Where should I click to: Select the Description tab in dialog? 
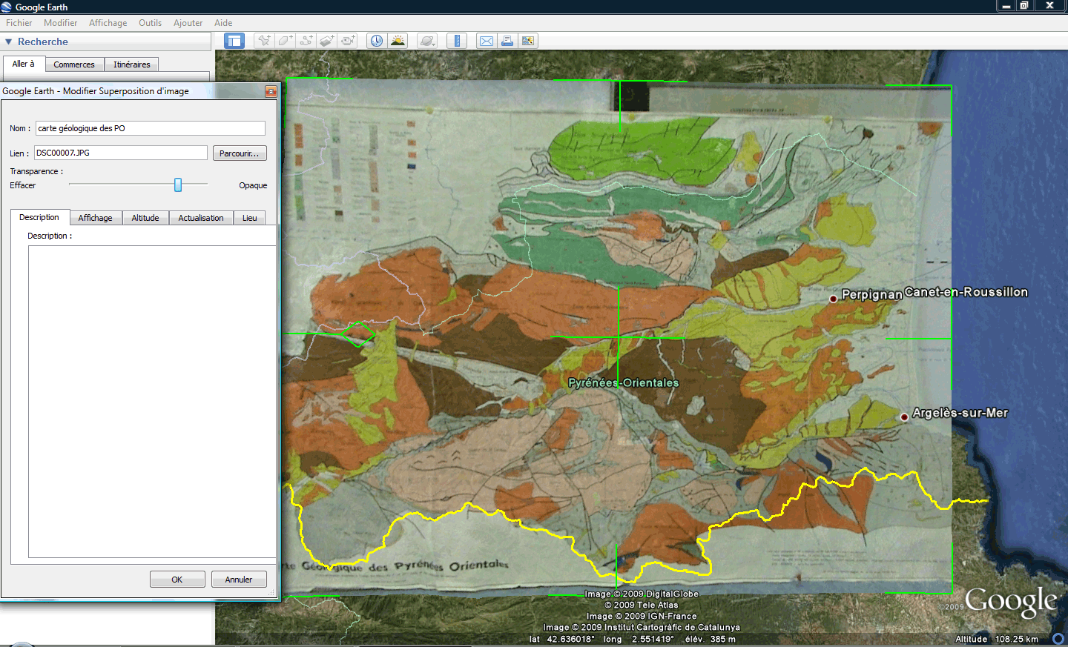39,217
